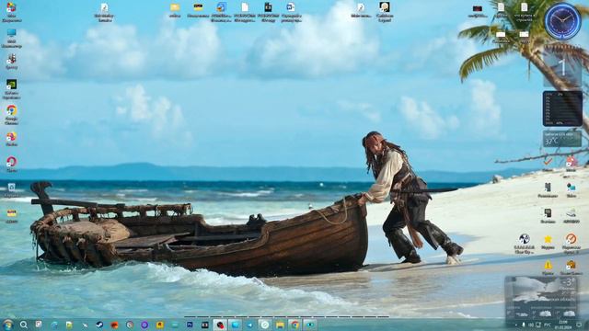Open Telegram from the taskbar
Image resolution: width=589 pixels, height=331 pixels.
[249, 325]
